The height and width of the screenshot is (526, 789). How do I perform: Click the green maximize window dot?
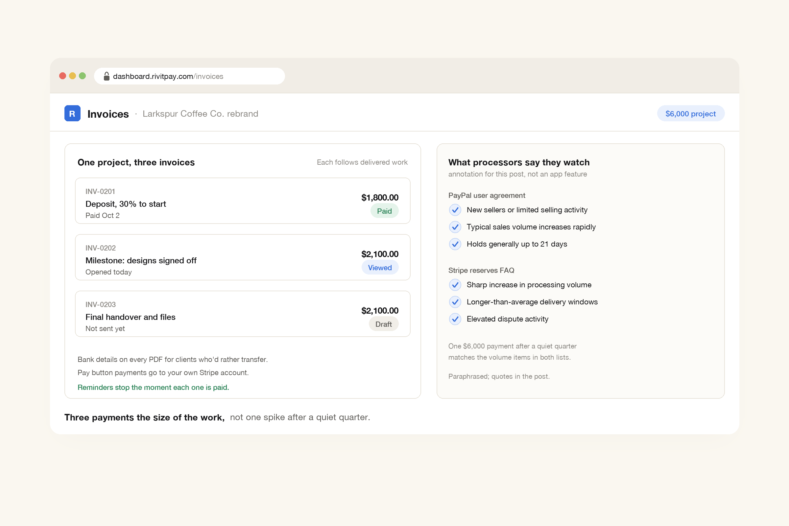82,76
